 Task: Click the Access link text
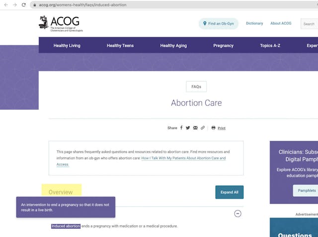(x=63, y=164)
